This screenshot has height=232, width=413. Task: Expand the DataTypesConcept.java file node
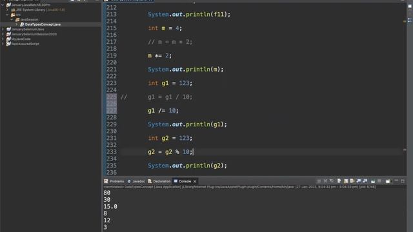coord(17,24)
